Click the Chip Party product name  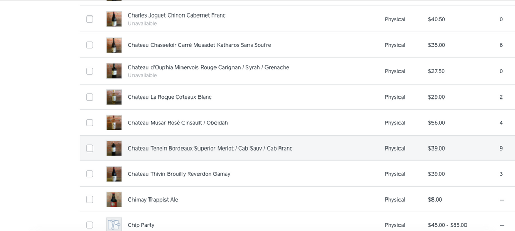tap(141, 225)
